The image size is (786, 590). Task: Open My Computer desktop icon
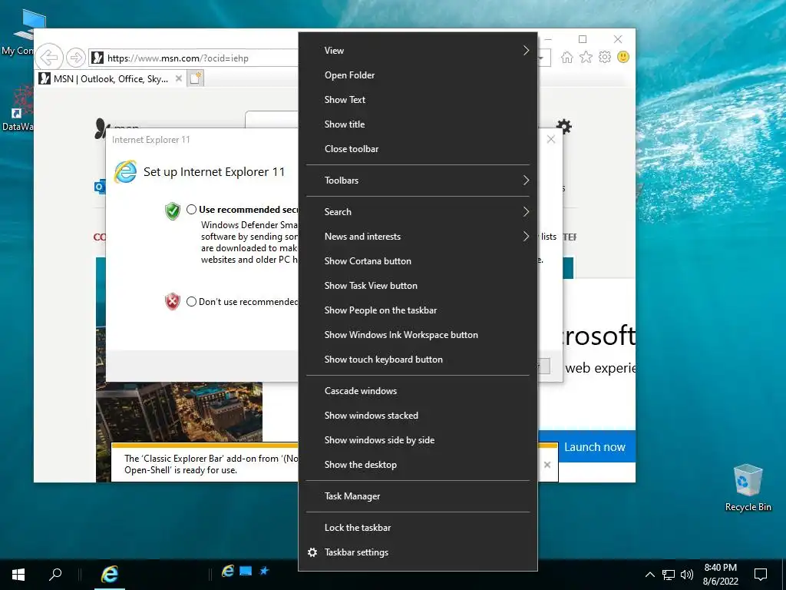pos(25,32)
